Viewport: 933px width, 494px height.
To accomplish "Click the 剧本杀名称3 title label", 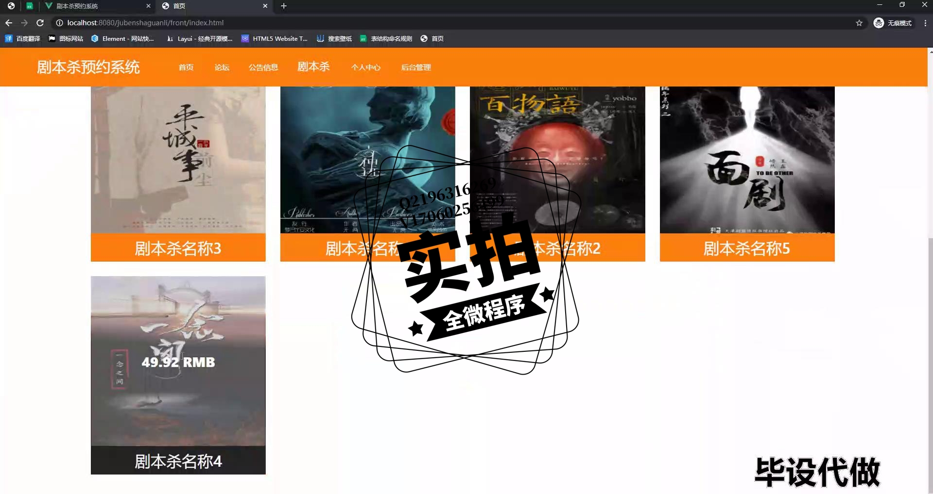I will click(x=178, y=248).
